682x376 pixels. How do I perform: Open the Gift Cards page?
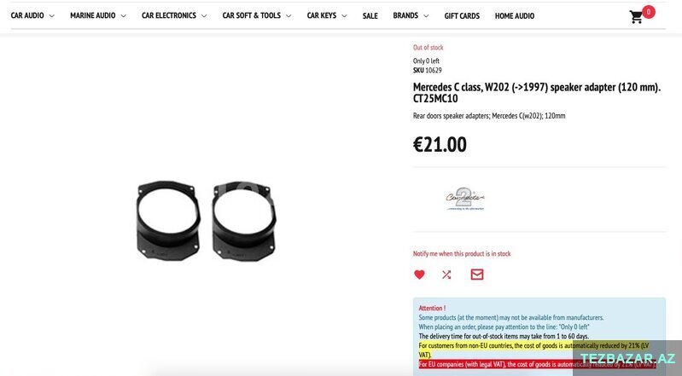[x=462, y=15]
